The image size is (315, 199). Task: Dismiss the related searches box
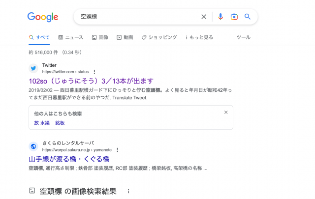226,113
